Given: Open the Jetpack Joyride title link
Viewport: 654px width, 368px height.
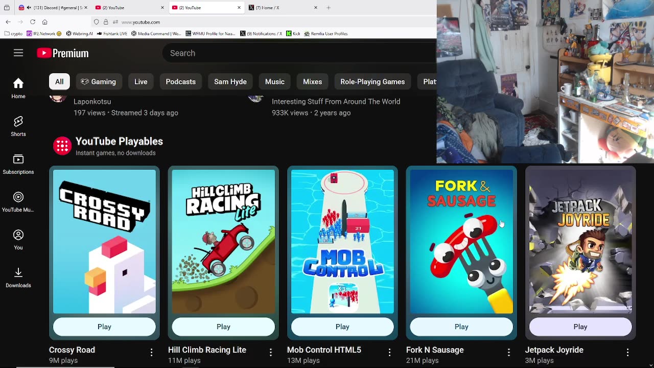Looking at the screenshot, I should [554, 350].
